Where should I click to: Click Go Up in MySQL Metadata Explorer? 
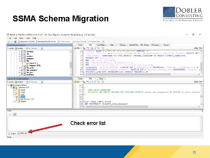[10, 48]
